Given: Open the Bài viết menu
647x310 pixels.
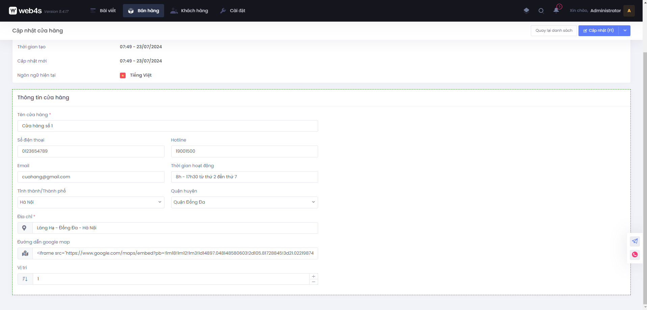Looking at the screenshot, I should 103,11.
